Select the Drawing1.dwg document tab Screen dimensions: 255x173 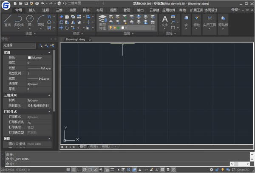coord(76,39)
